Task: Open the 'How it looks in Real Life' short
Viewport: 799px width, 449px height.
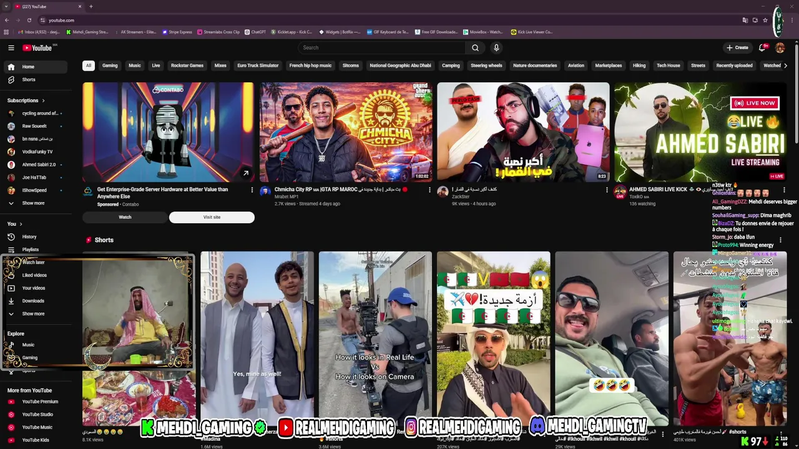Action: [375, 338]
